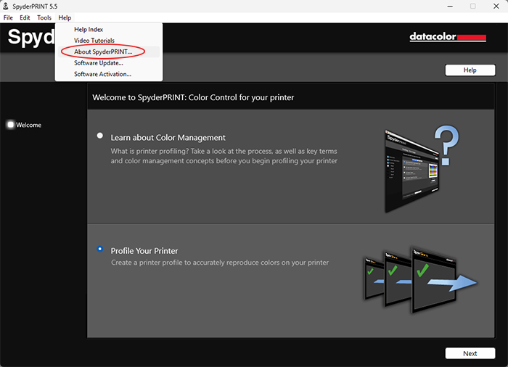This screenshot has height=367, width=508.
Task: Click the SpyderPRINT app icon in title bar
Action: [7, 6]
